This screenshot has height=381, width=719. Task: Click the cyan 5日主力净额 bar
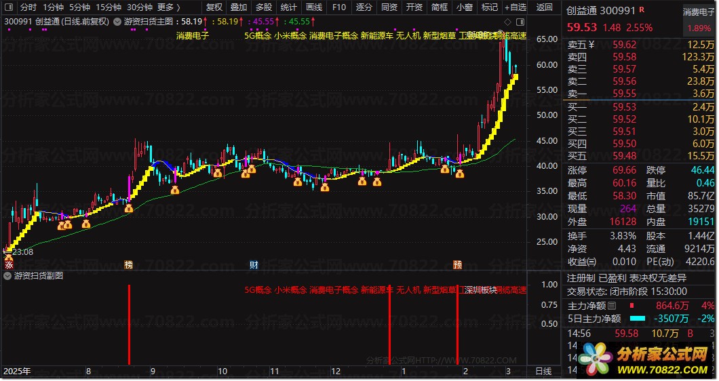point(638,318)
